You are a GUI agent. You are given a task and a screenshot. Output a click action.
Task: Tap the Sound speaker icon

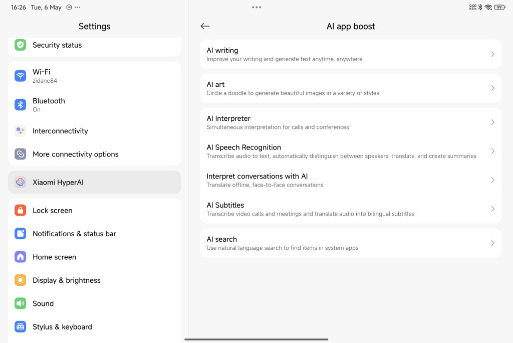point(20,303)
